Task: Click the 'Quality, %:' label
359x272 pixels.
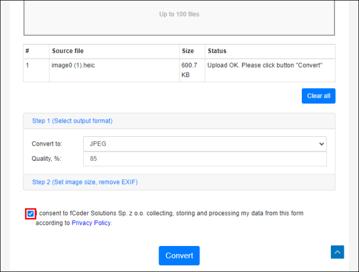Action: click(46, 159)
